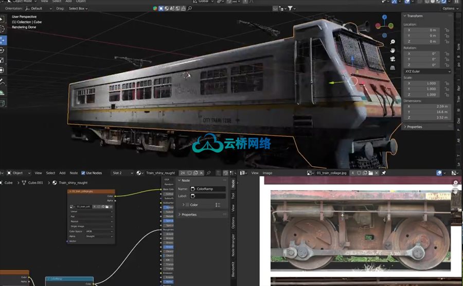Viewport: 463px width, 286px height.
Task: Click the fake user shield for 01_train_collage.jpg
Action: click(359, 173)
